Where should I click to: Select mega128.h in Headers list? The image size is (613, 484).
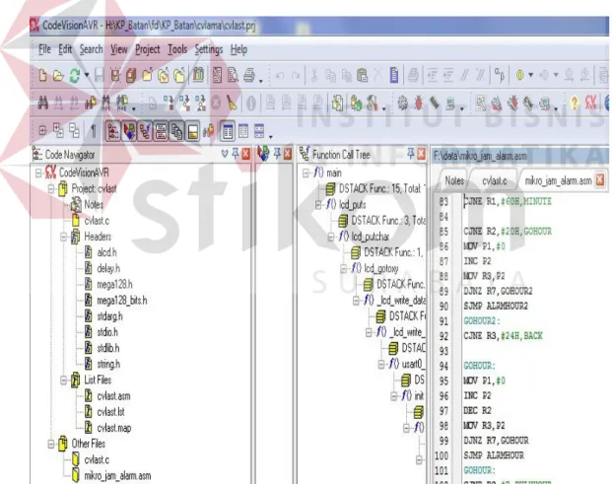click(x=114, y=284)
